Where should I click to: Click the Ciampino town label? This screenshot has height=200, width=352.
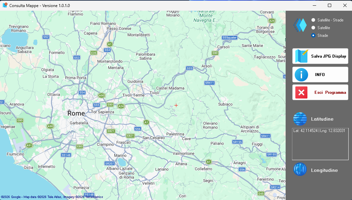[x=105, y=144]
